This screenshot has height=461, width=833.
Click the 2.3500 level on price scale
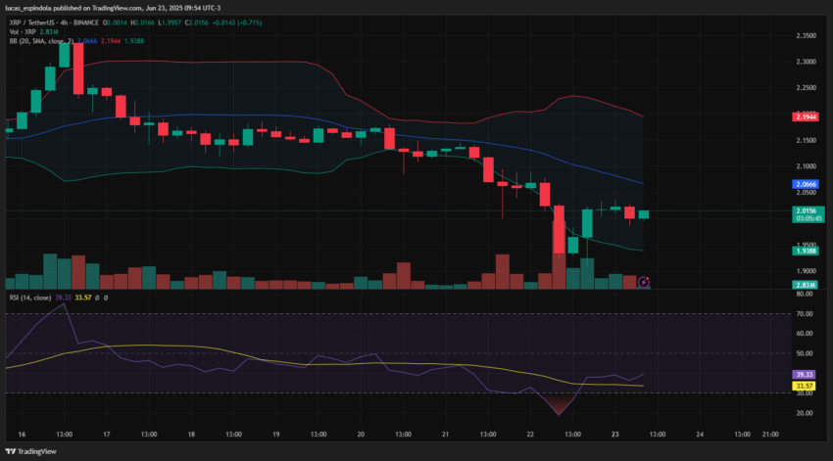click(x=806, y=35)
